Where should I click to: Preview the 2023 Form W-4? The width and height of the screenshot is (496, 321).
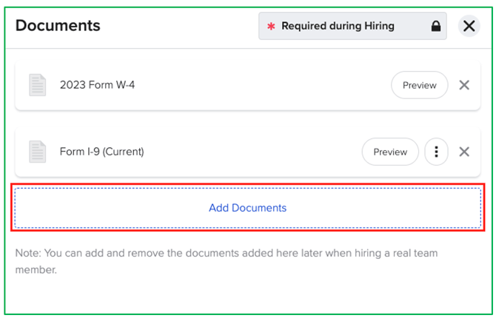click(x=419, y=85)
